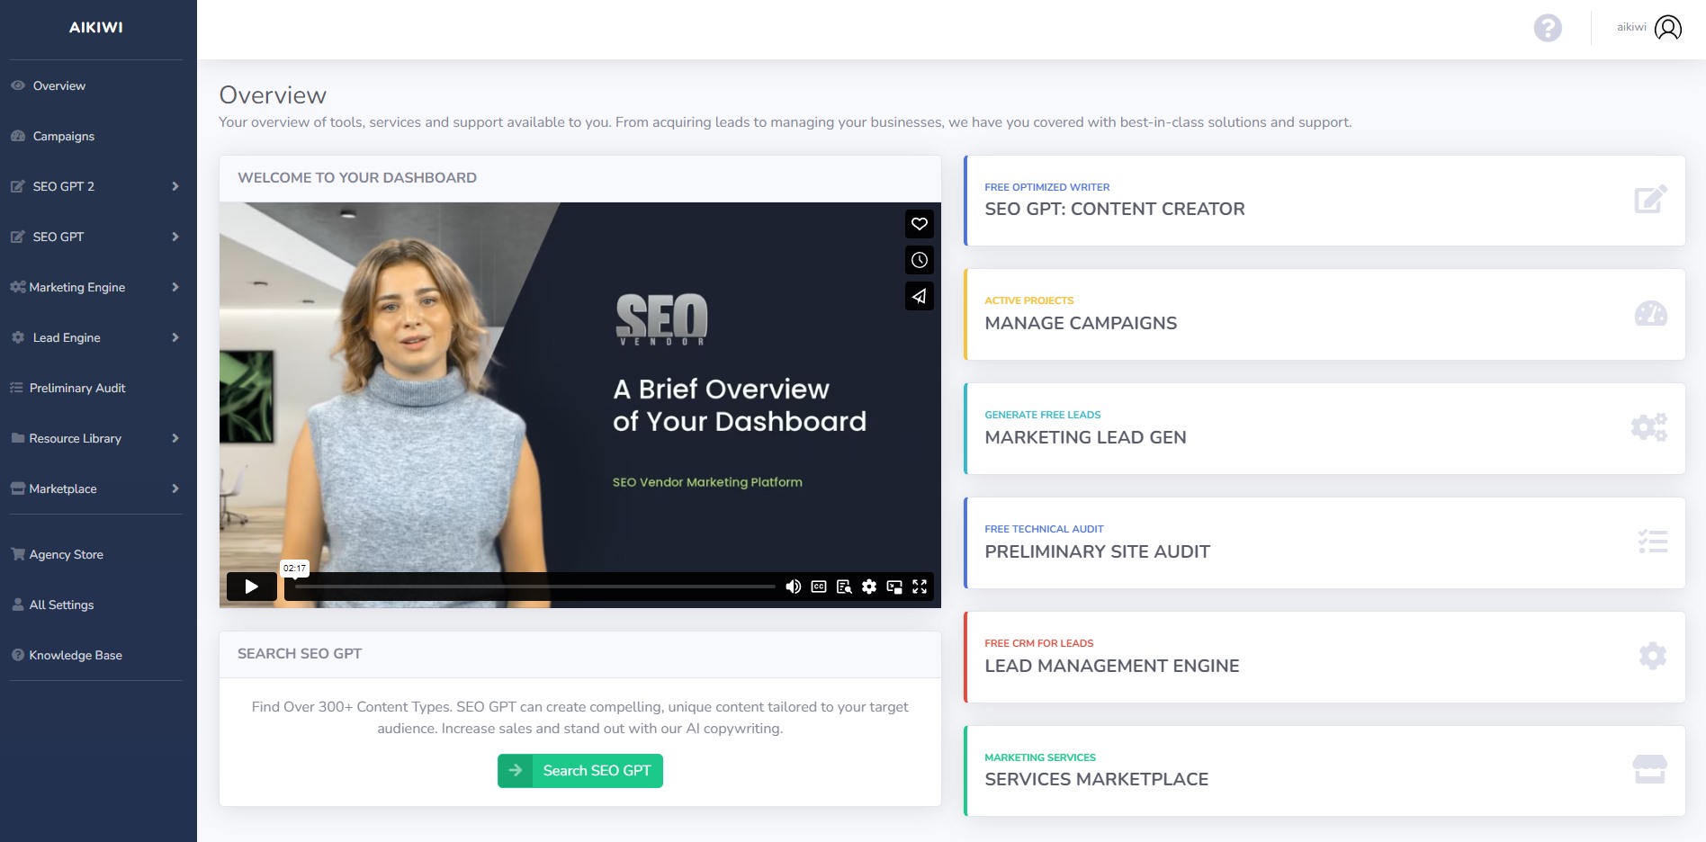Open the SEO GPT: Content Creator card
Viewport: 1706px width, 842px height.
pyautogui.click(x=1324, y=201)
